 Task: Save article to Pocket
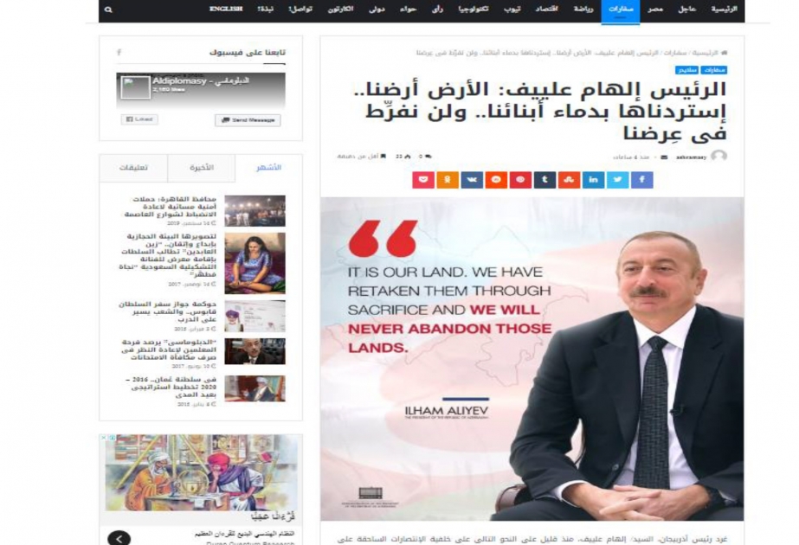tap(423, 180)
